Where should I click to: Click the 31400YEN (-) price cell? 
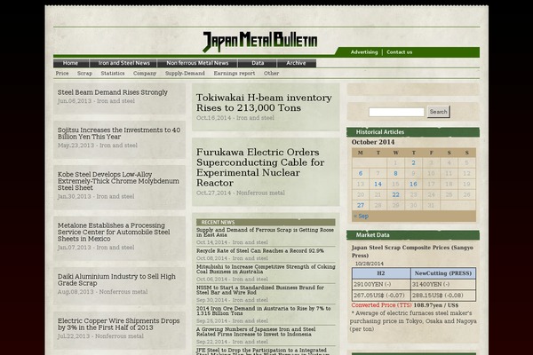click(443, 284)
